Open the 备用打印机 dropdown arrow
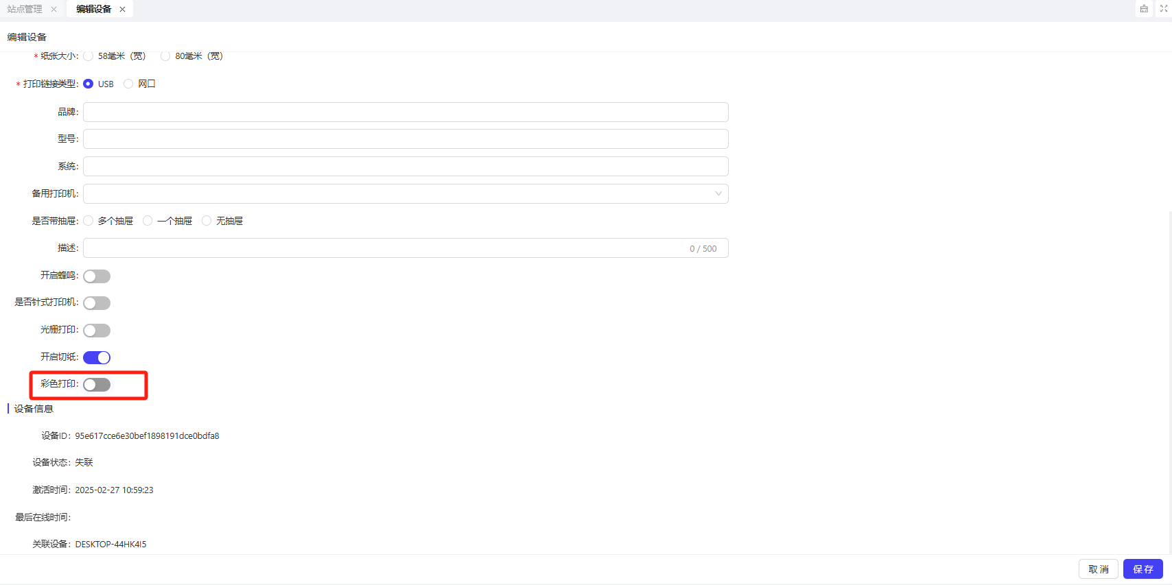Viewport: 1172px width, 585px height. pyautogui.click(x=718, y=193)
